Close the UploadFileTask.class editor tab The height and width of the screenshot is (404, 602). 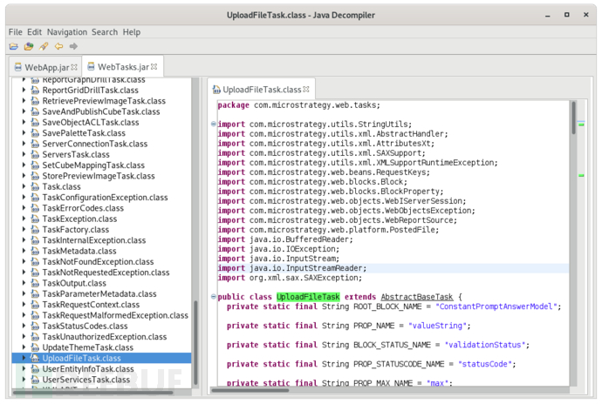tap(306, 90)
